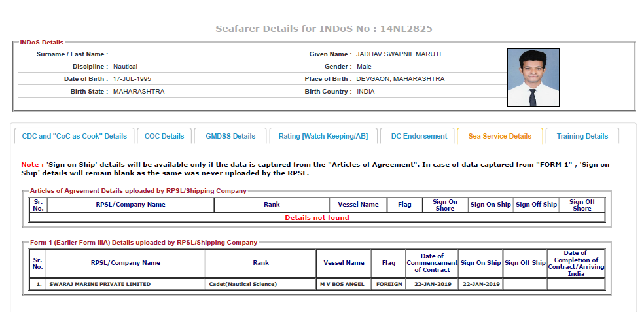Click the Date of Completion of Contract header

click(x=576, y=263)
